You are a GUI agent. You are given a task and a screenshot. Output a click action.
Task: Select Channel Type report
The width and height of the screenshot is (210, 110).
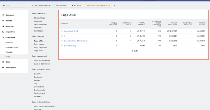click(x=40, y=18)
